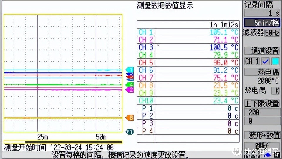Click the 96.0 °C reading
This screenshot has height=159, width=282.
point(226,63)
